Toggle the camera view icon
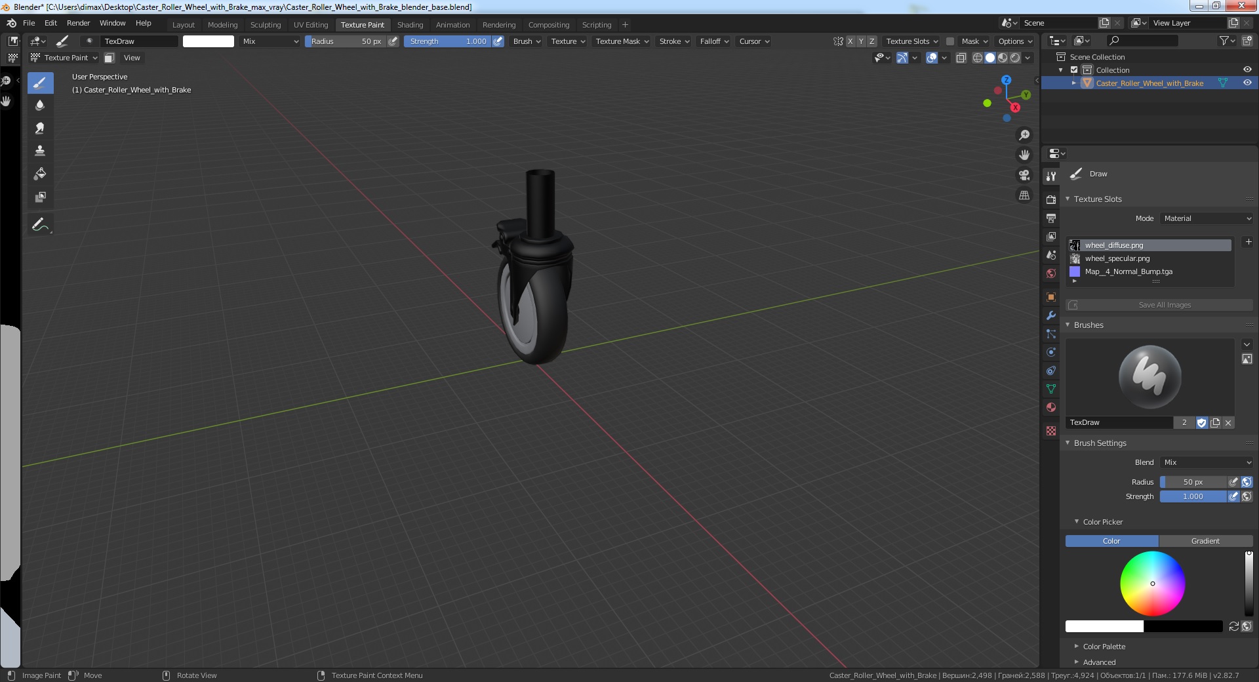 coord(1024,175)
